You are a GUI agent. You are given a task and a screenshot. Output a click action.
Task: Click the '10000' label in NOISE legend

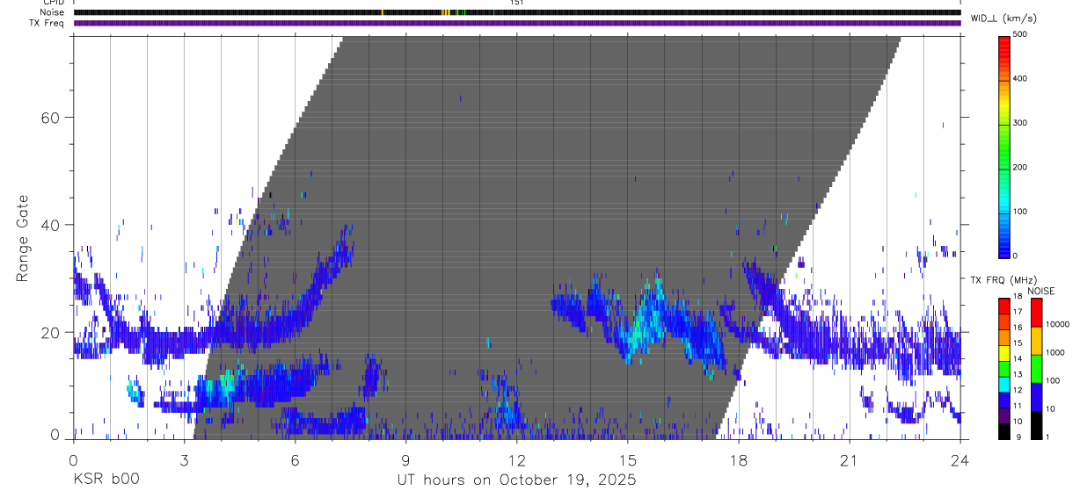(1057, 325)
